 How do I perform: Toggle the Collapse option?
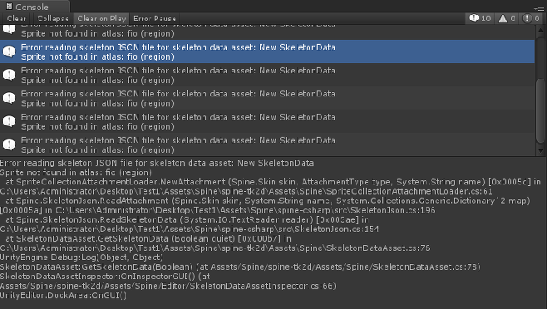(x=53, y=19)
